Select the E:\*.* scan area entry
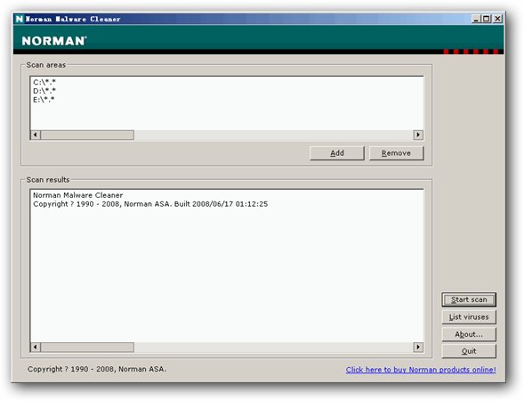This screenshot has width=524, height=401. tap(44, 100)
